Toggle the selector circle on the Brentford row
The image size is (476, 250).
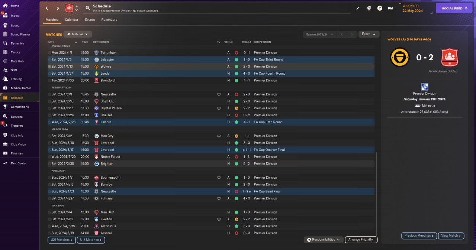point(49,80)
